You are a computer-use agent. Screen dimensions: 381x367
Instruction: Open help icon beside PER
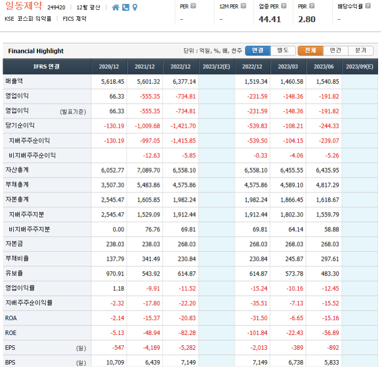click(x=193, y=6)
